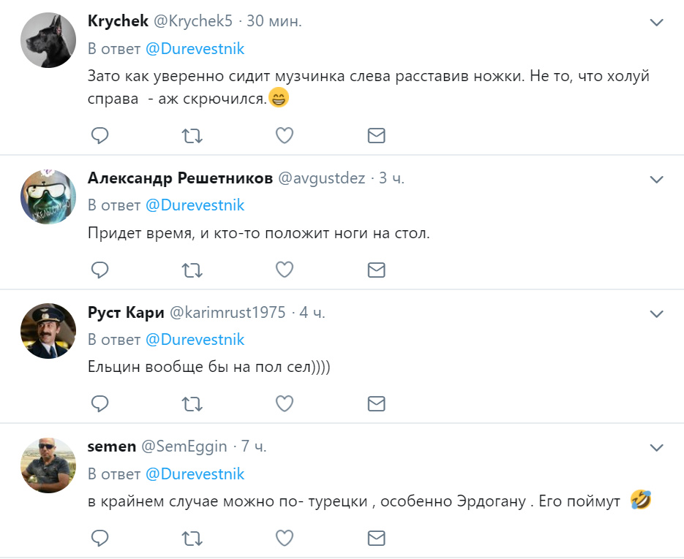
Task: Like semen's tweet about Эрдоган
Action: click(x=284, y=539)
